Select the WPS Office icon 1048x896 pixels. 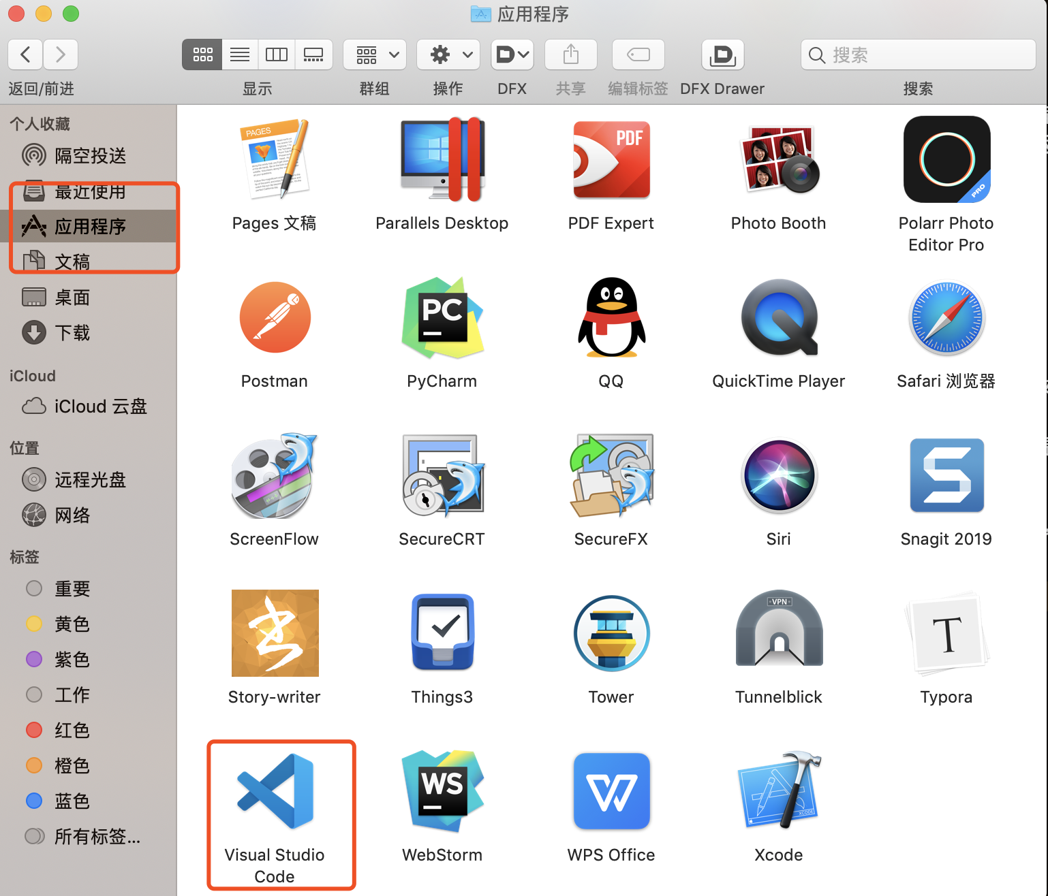611,791
